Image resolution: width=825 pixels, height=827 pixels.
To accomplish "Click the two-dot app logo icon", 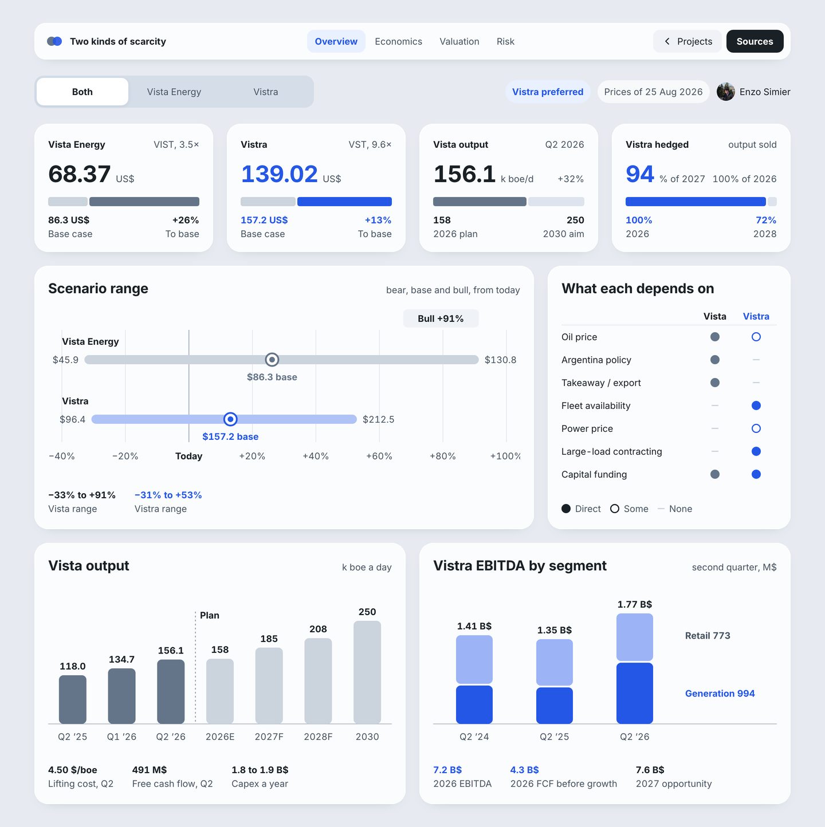I will 54,41.
